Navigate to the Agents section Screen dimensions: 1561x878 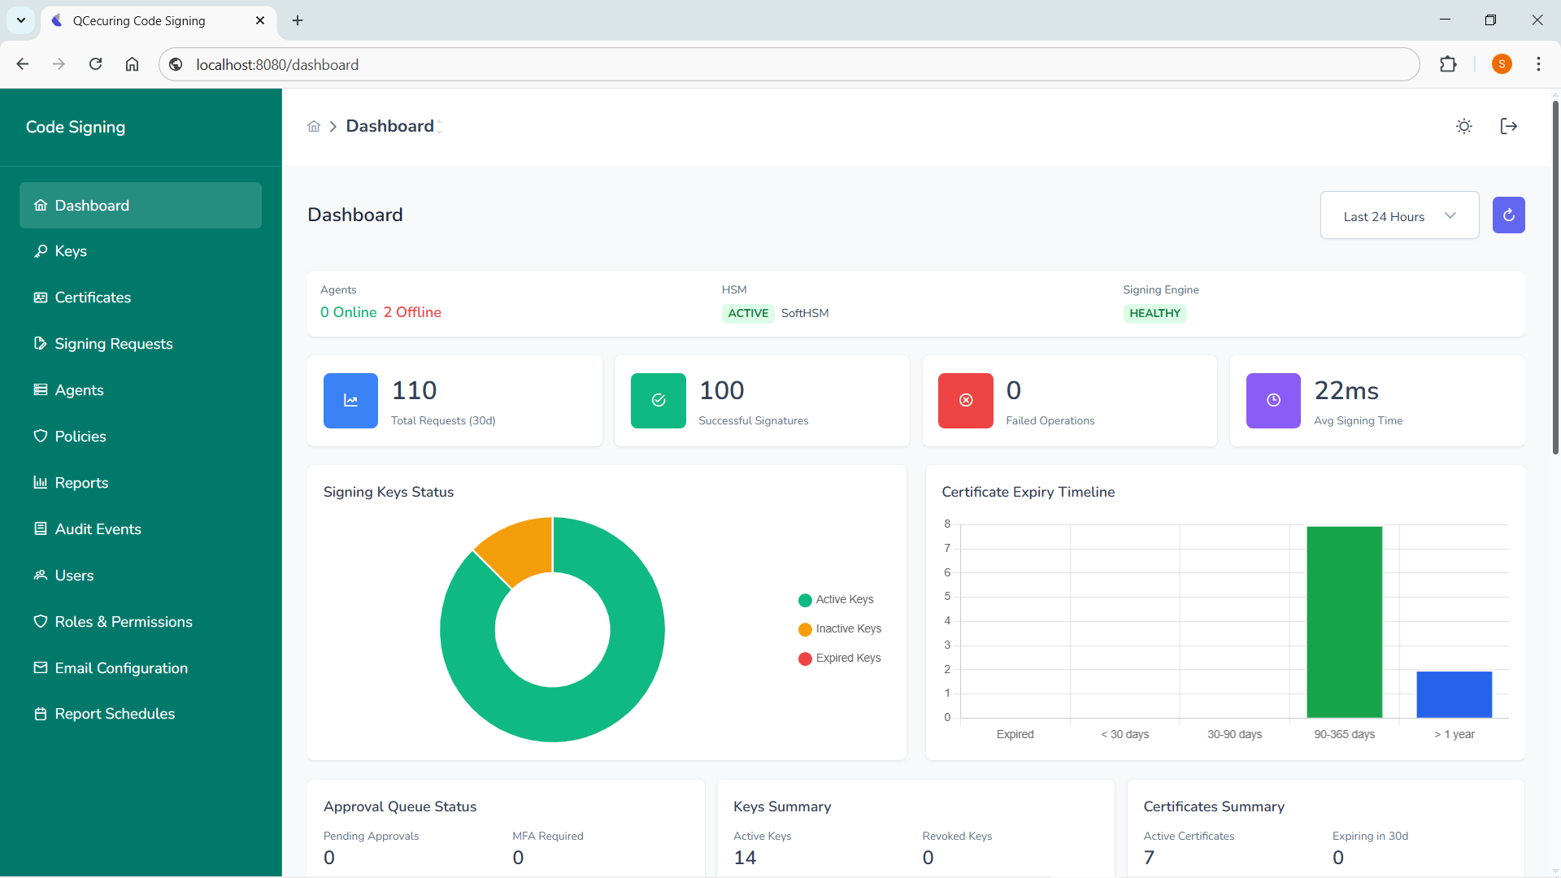(x=79, y=389)
